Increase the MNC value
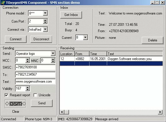Screen dimensions: 166x122 pyautogui.click(x=53, y=59)
